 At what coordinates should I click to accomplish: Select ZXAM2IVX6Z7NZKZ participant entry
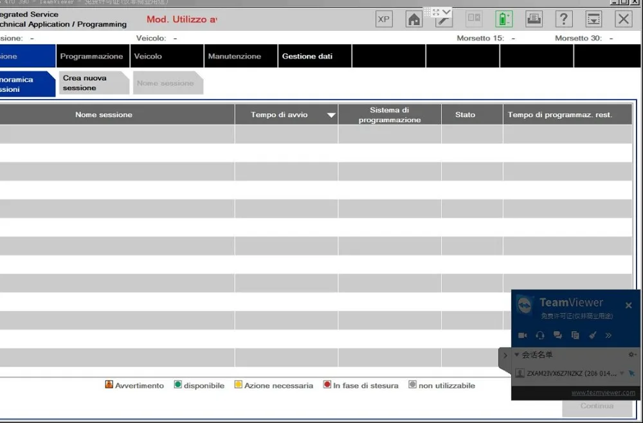click(x=572, y=373)
